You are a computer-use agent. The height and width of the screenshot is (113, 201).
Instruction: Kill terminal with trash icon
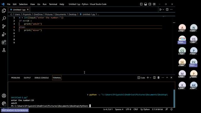[x=159, y=78]
